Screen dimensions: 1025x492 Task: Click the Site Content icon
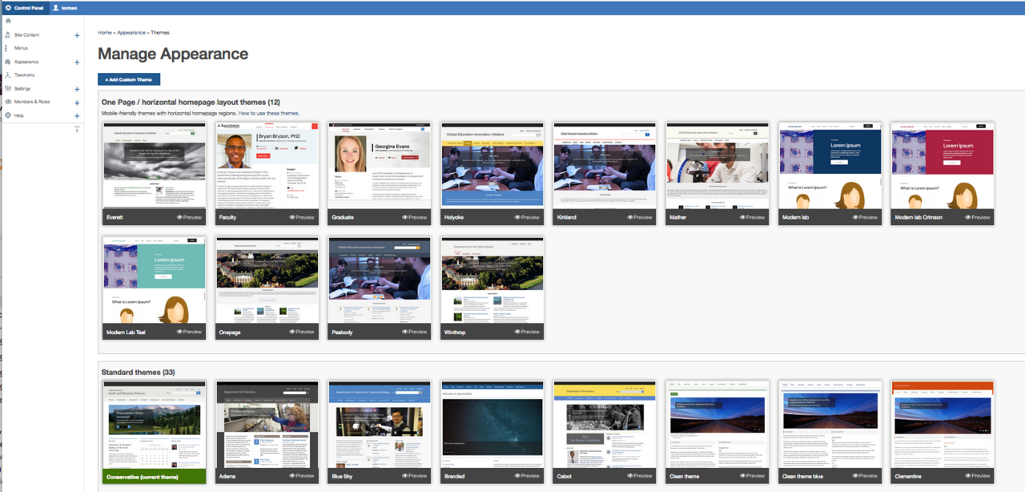point(7,34)
